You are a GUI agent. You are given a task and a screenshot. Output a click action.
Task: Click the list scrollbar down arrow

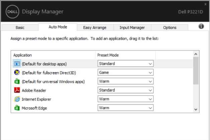[x=196, y=109]
